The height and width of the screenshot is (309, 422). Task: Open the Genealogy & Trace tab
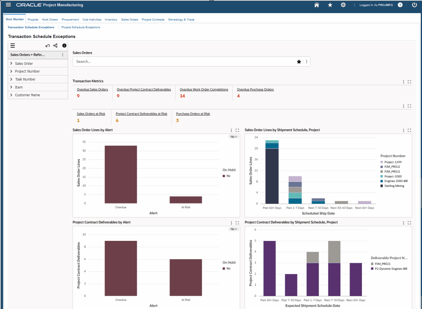click(181, 20)
